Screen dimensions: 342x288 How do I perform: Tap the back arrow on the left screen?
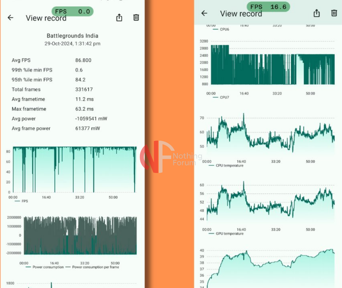[11, 18]
